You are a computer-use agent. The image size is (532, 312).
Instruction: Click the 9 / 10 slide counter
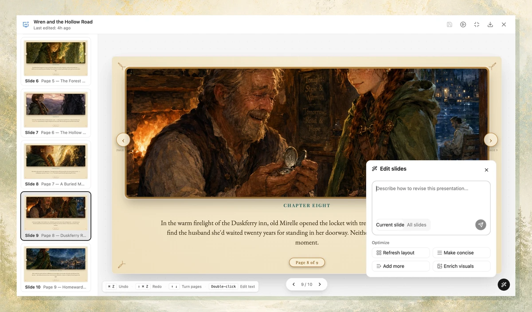coord(307,284)
